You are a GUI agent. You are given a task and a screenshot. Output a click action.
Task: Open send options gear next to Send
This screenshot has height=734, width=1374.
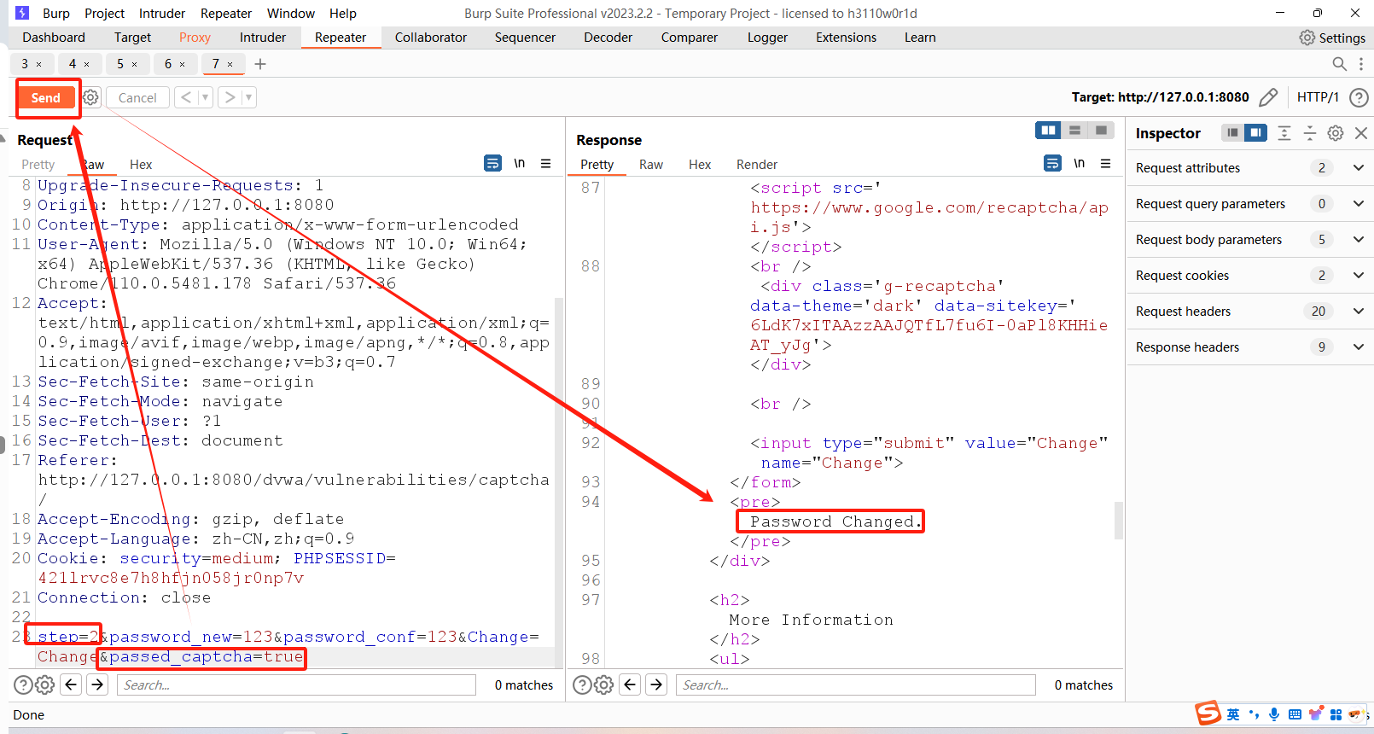pos(91,97)
